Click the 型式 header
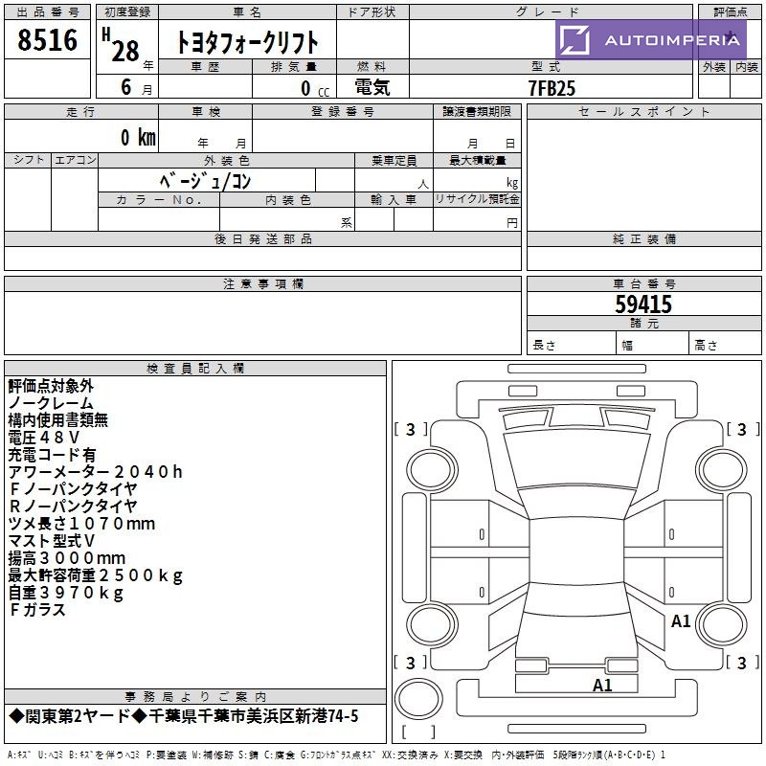 (552, 67)
